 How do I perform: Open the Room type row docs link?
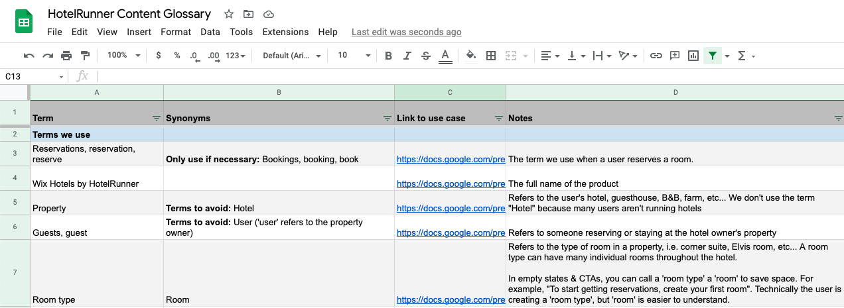(451, 299)
